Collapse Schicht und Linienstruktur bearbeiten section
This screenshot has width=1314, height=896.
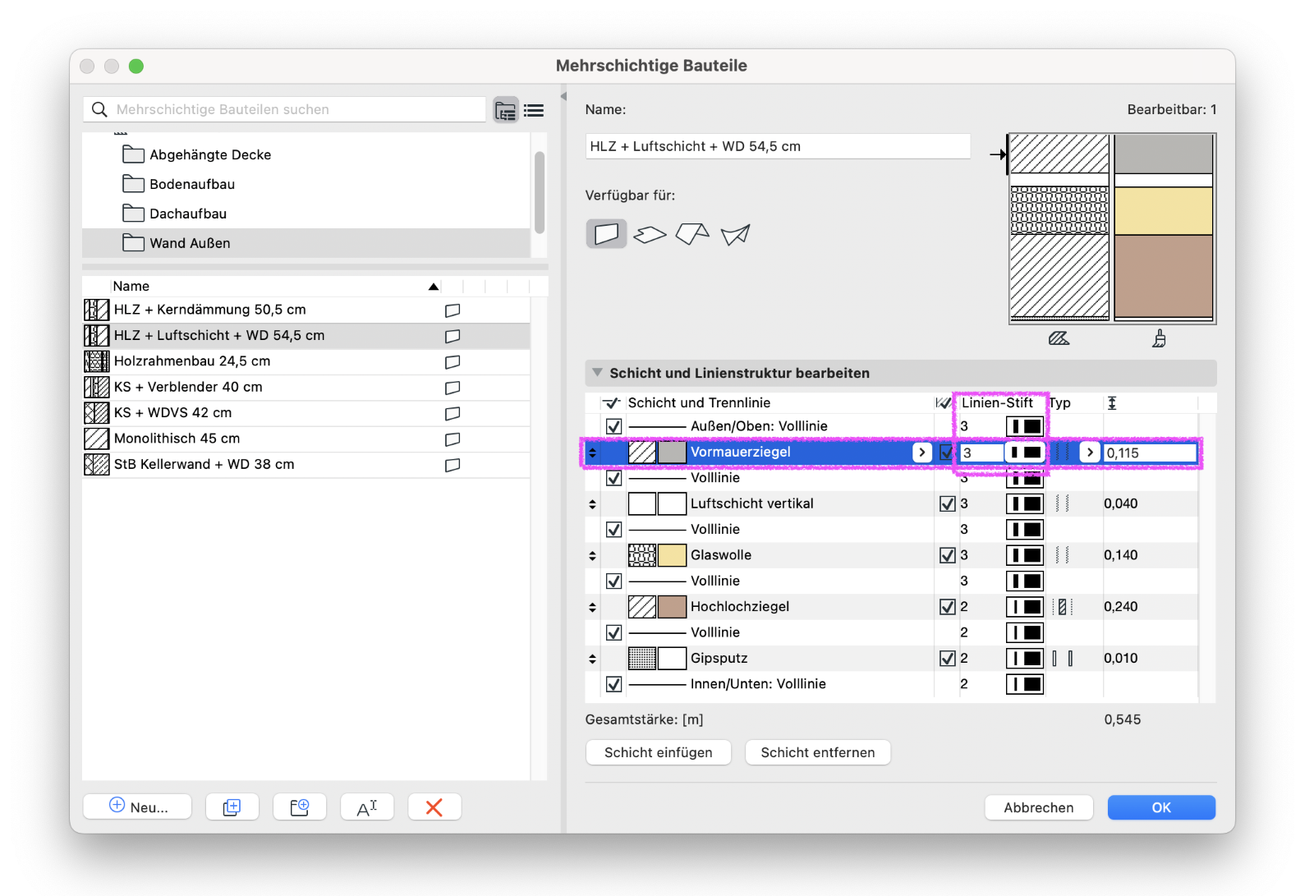click(x=597, y=373)
